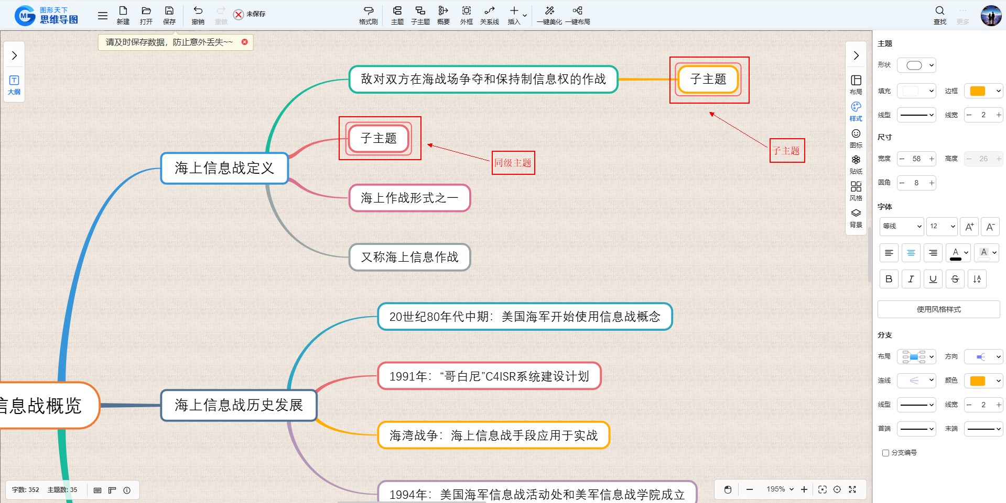Expand the font size dropdown showing 12

tap(942, 226)
